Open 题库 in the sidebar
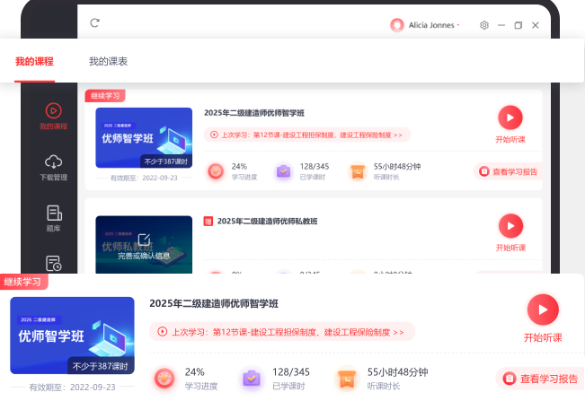This screenshot has height=401, width=585. [x=54, y=219]
